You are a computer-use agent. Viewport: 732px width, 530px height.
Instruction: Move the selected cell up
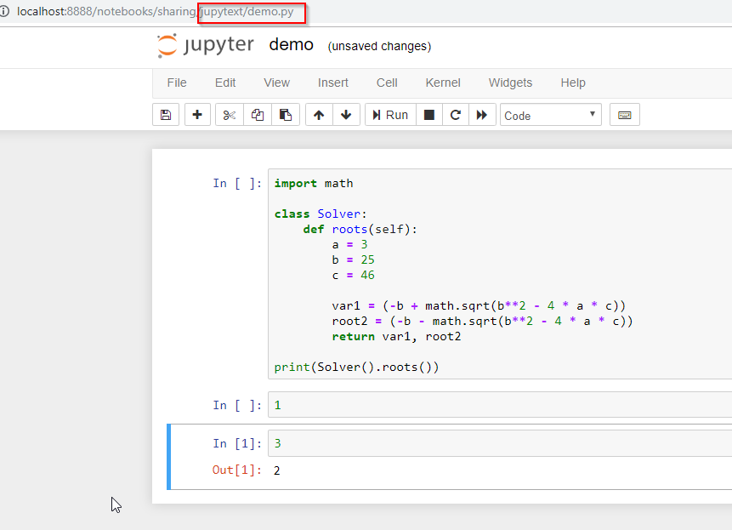coord(318,114)
